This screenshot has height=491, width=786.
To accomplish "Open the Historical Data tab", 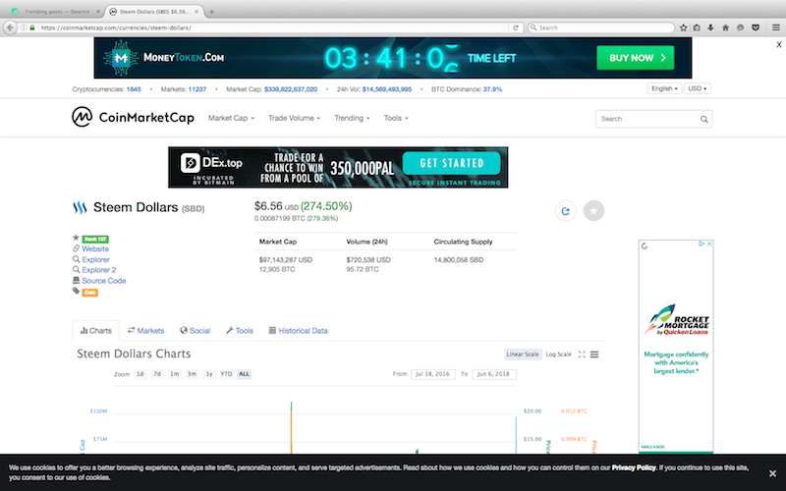I will point(299,331).
